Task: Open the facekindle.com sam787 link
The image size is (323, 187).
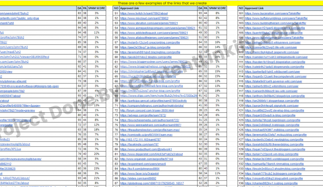Action: click(x=139, y=144)
